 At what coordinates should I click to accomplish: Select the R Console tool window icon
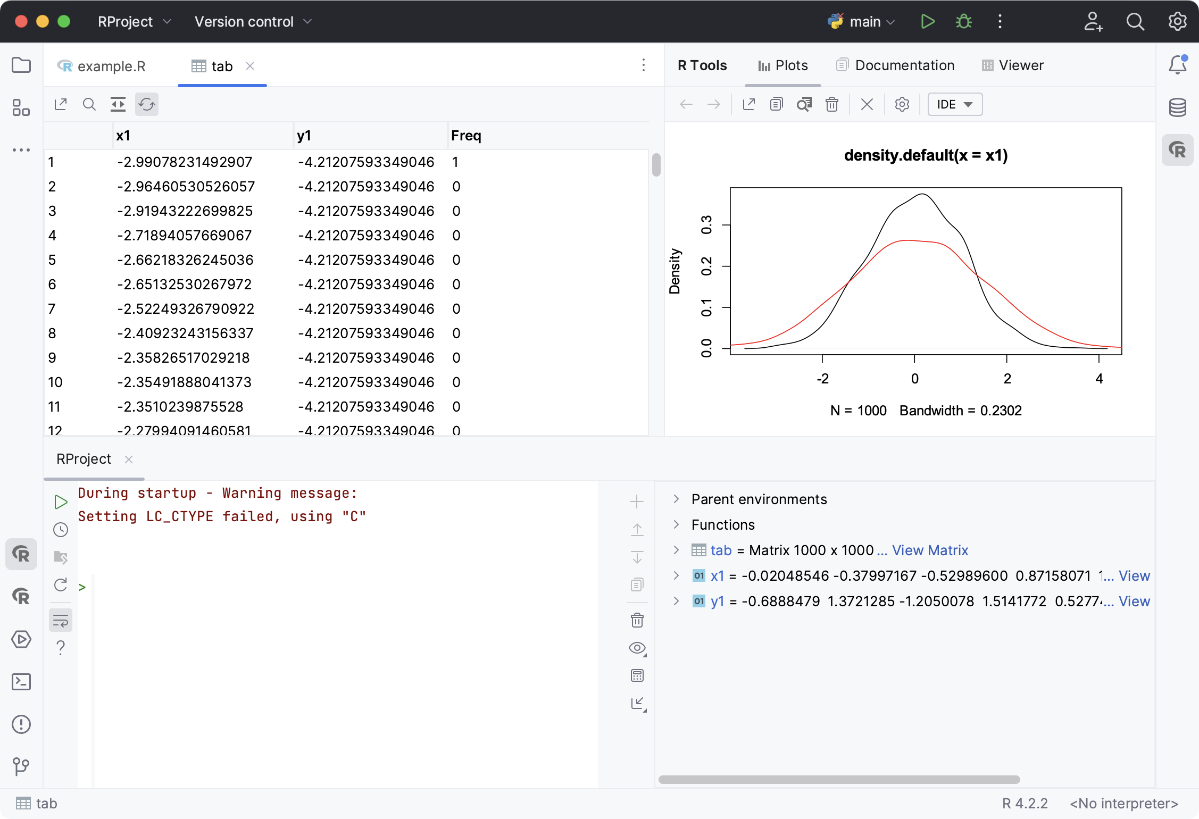pyautogui.click(x=21, y=554)
